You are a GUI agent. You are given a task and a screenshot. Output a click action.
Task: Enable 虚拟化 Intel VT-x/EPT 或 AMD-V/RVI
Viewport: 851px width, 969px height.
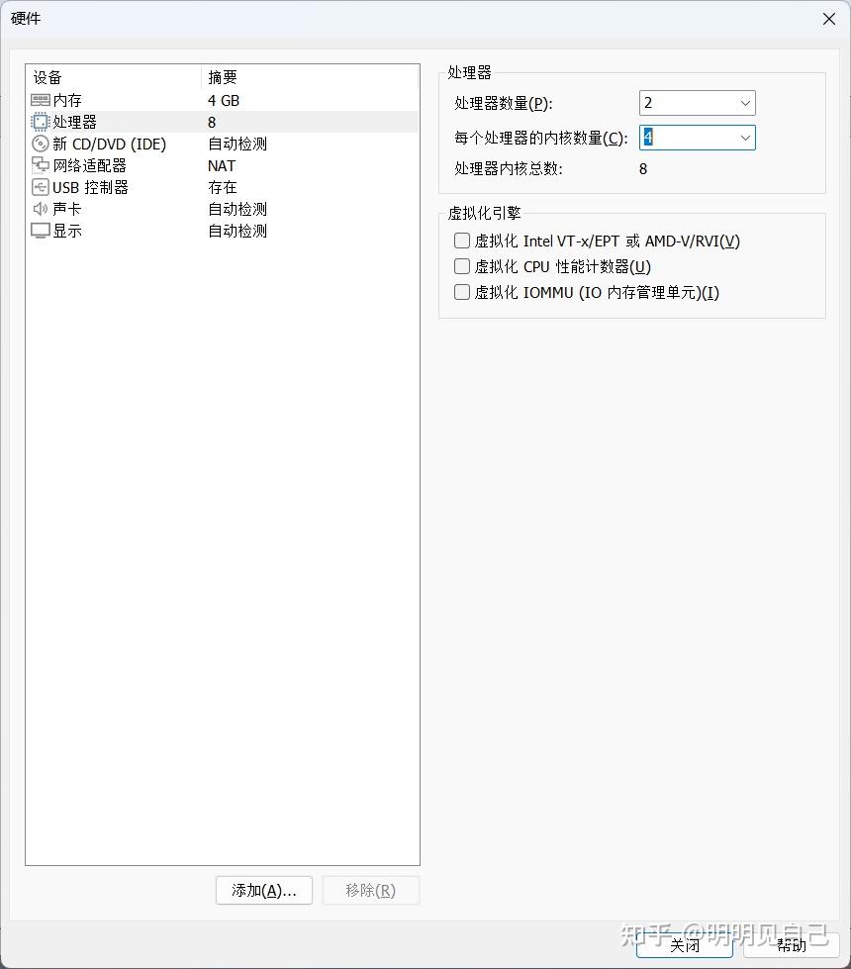461,240
